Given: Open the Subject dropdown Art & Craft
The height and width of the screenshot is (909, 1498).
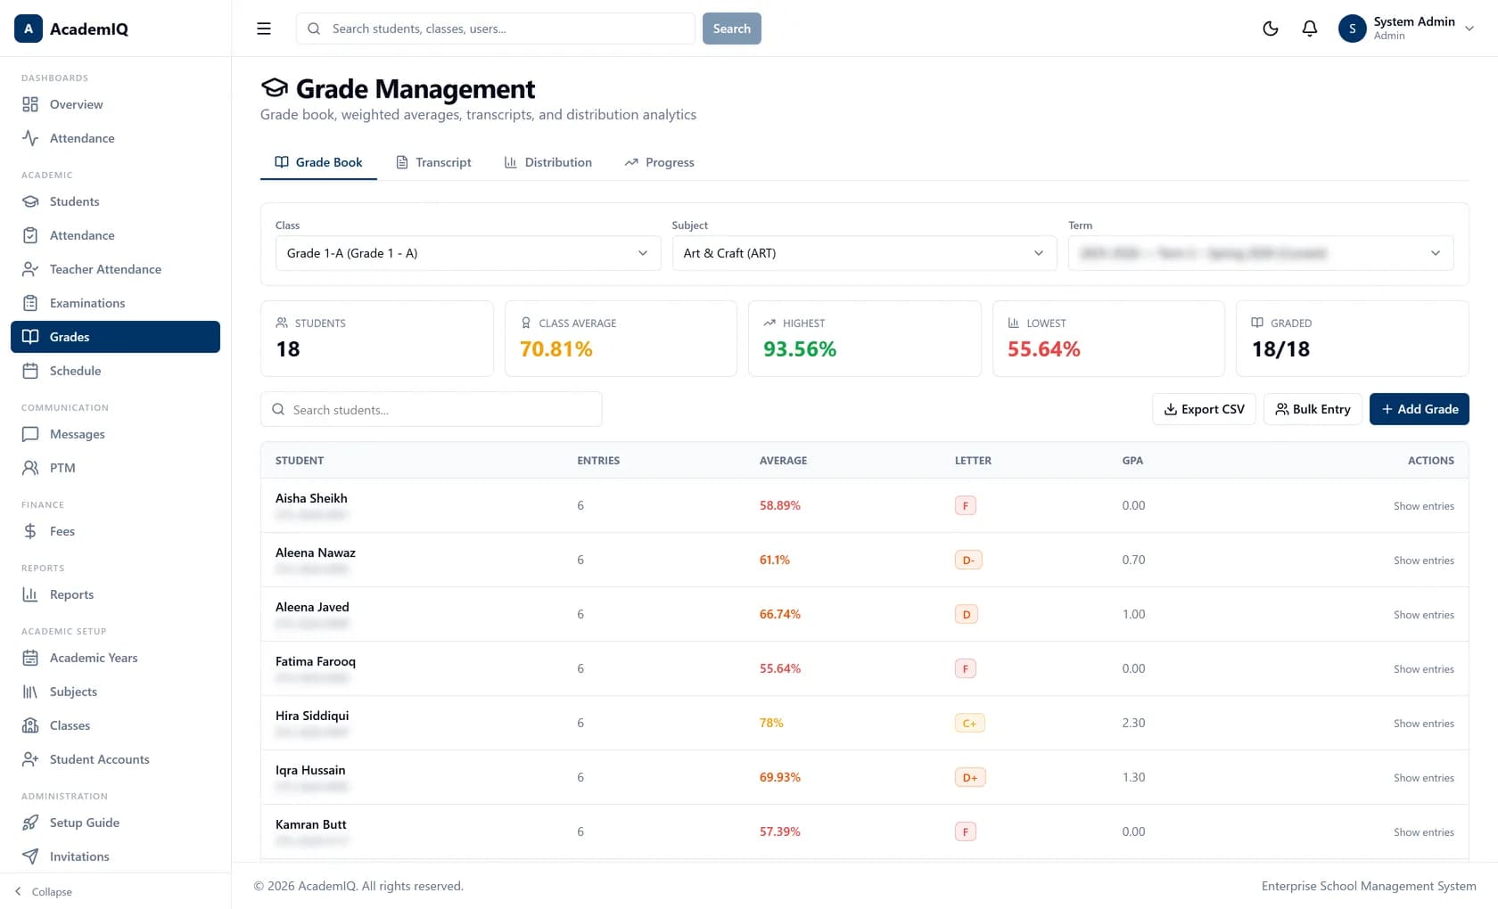Looking at the screenshot, I should 864,253.
